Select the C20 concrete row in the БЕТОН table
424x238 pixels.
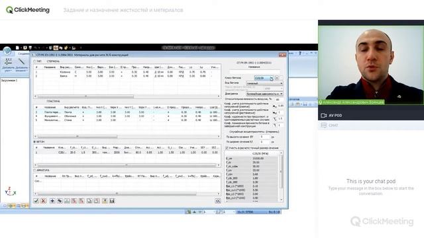point(127,153)
